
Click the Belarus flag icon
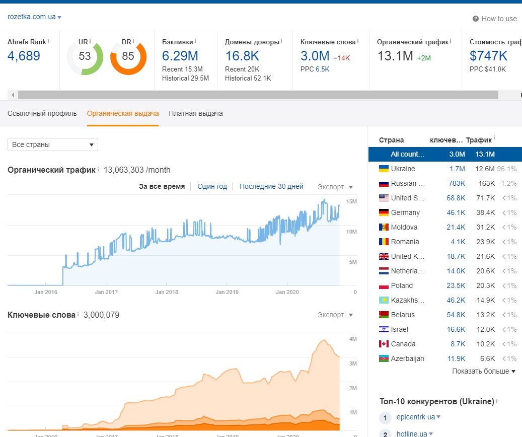point(384,315)
